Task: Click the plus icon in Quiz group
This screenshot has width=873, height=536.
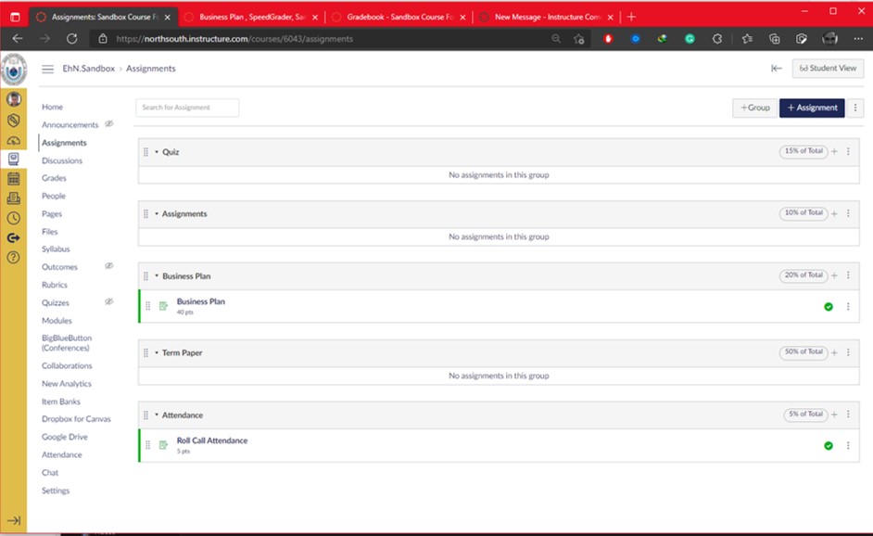Action: pyautogui.click(x=834, y=151)
